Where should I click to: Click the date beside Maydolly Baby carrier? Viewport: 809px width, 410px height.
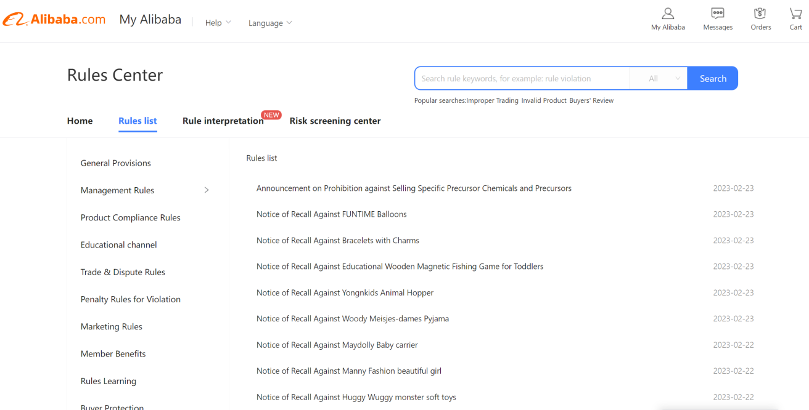[733, 345]
